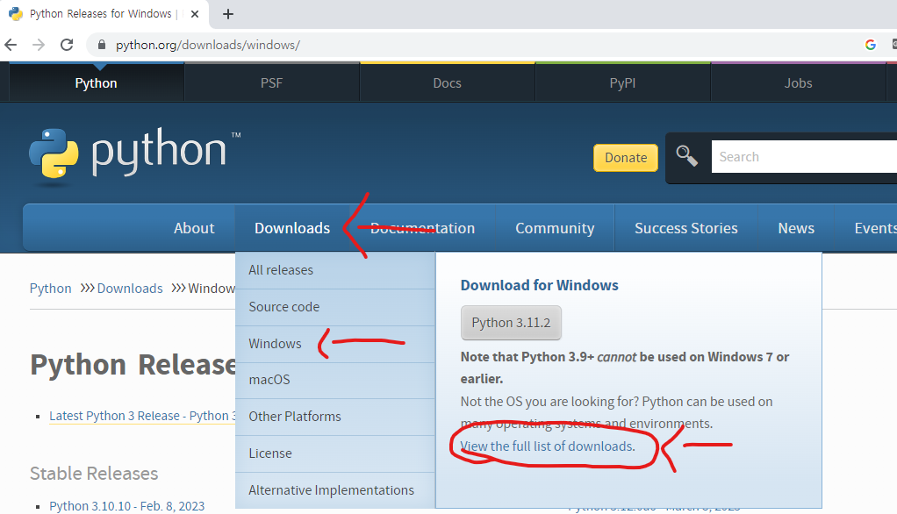Viewport: 897px width, 514px height.
Task: Choose License in Downloads dropdown
Action: coord(335,453)
